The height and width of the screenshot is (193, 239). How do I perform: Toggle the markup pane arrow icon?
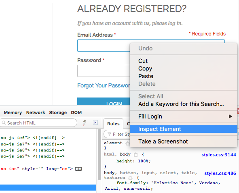coord(95,122)
